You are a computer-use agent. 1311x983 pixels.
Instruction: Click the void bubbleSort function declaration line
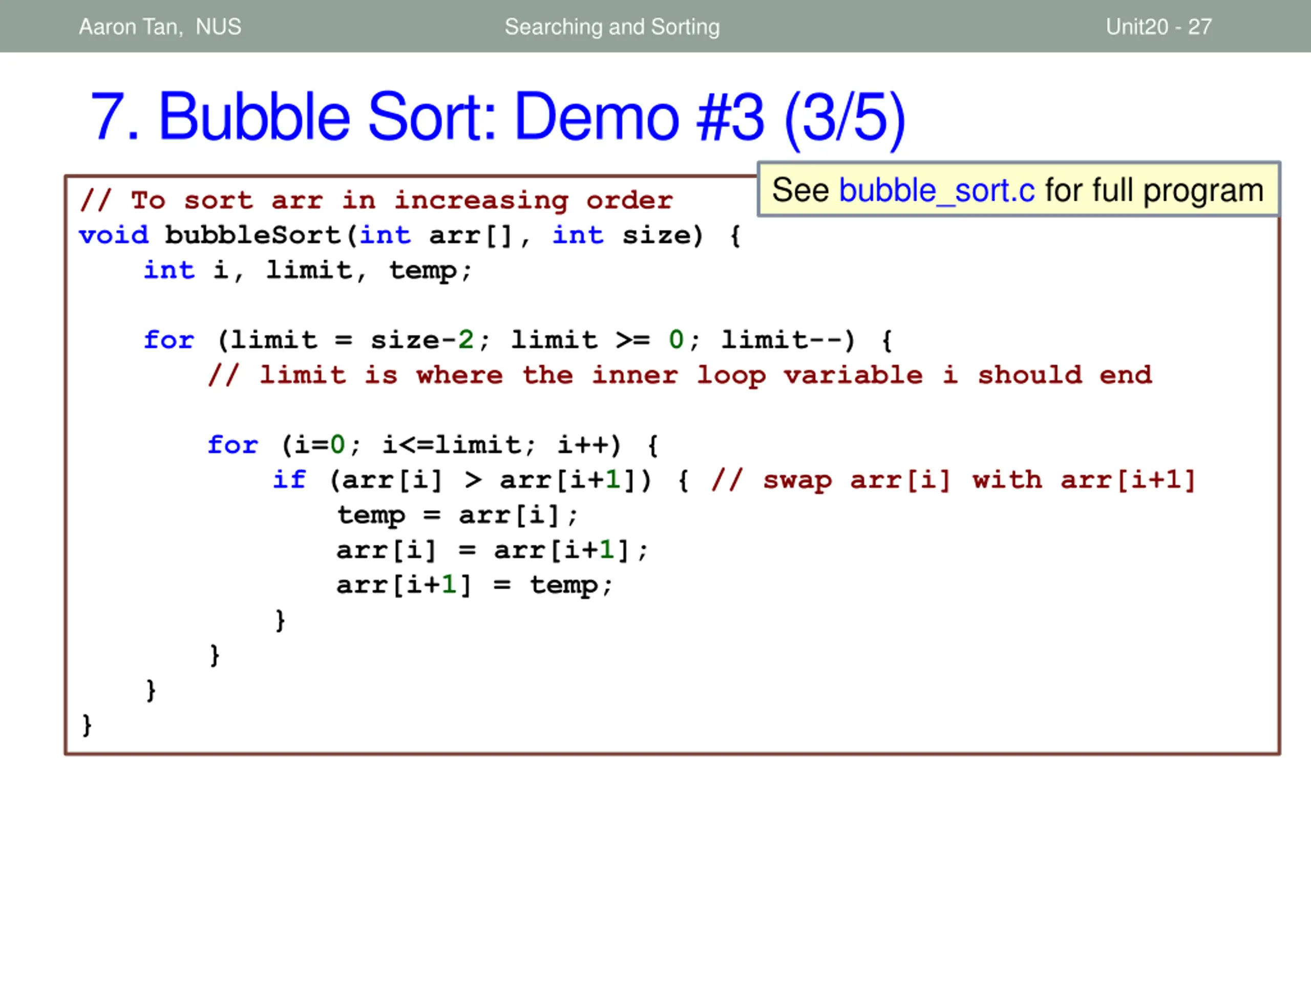(x=410, y=235)
